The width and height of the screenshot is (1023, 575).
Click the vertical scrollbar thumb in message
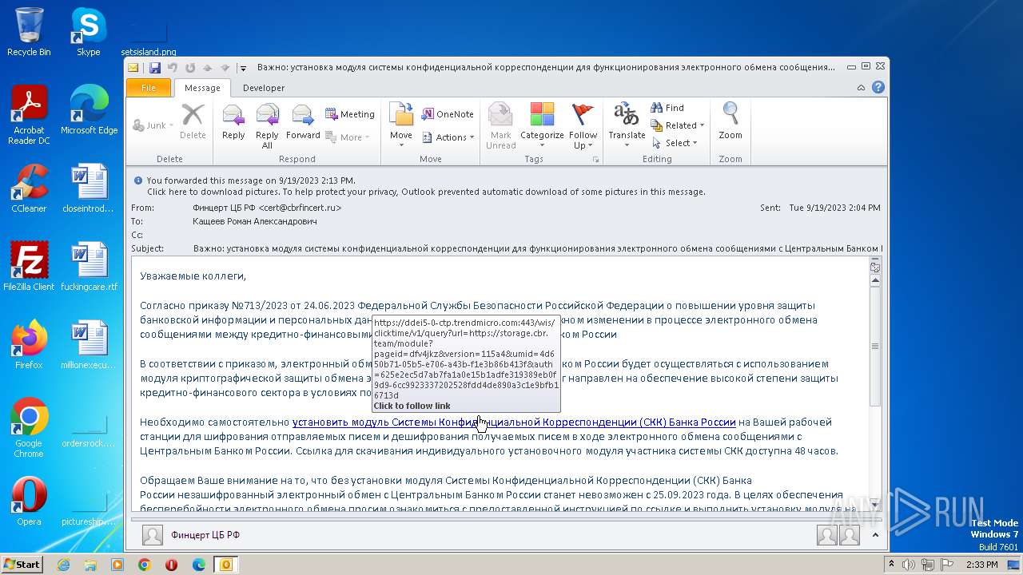tap(875, 346)
